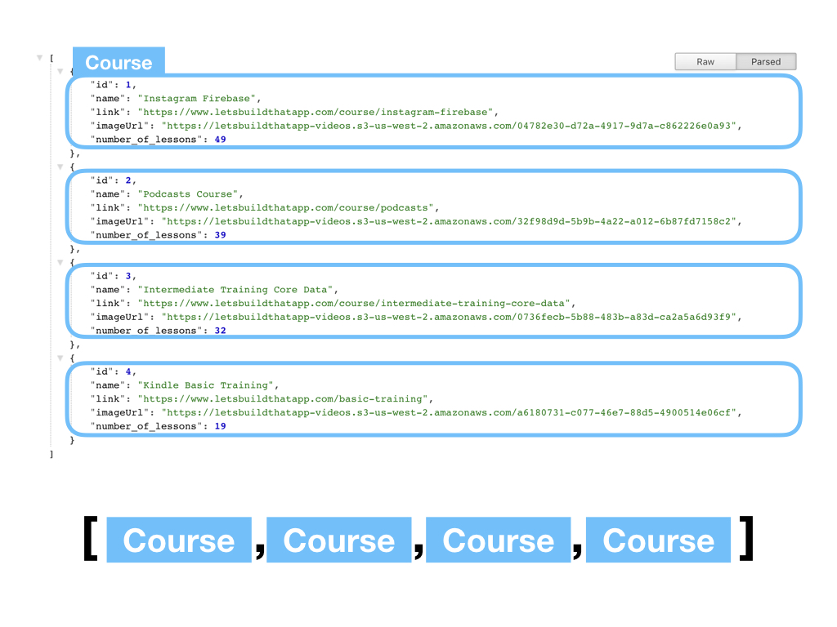This screenshot has width=837, height=627.
Task: Open the instagram-firebase course link
Action: click(x=316, y=113)
